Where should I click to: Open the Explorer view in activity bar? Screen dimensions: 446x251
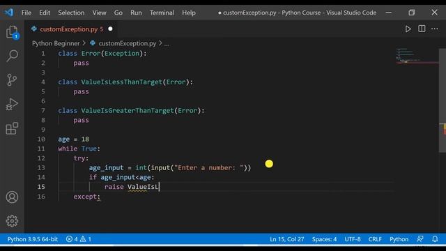[13, 31]
